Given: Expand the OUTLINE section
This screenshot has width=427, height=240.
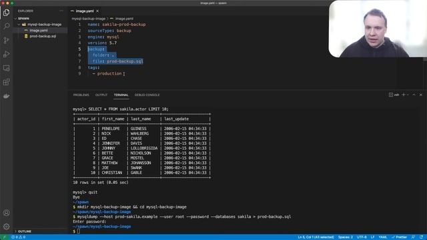Looking at the screenshot, I should click(24, 231).
